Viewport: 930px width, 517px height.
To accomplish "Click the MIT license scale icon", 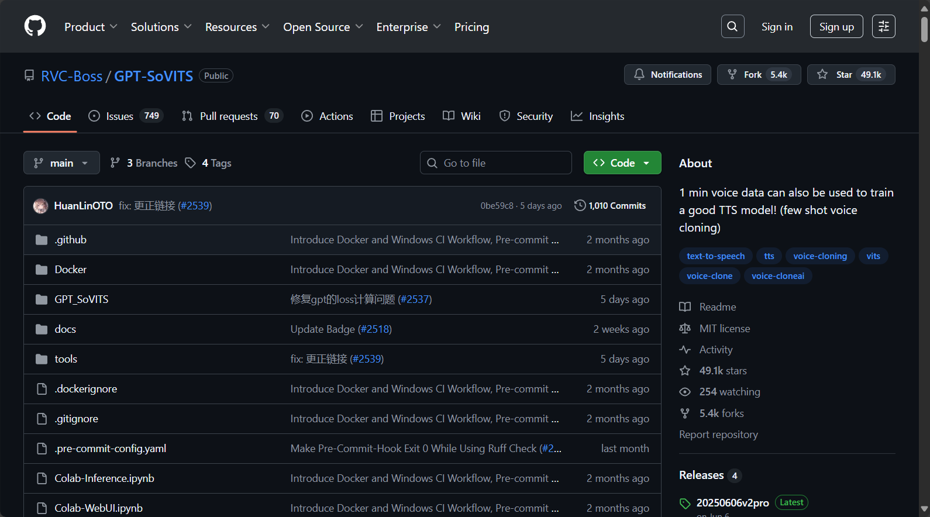I will [685, 329].
